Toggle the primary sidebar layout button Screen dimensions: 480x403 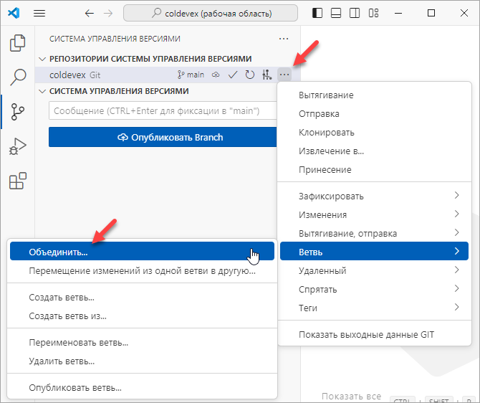pyautogui.click(x=318, y=13)
